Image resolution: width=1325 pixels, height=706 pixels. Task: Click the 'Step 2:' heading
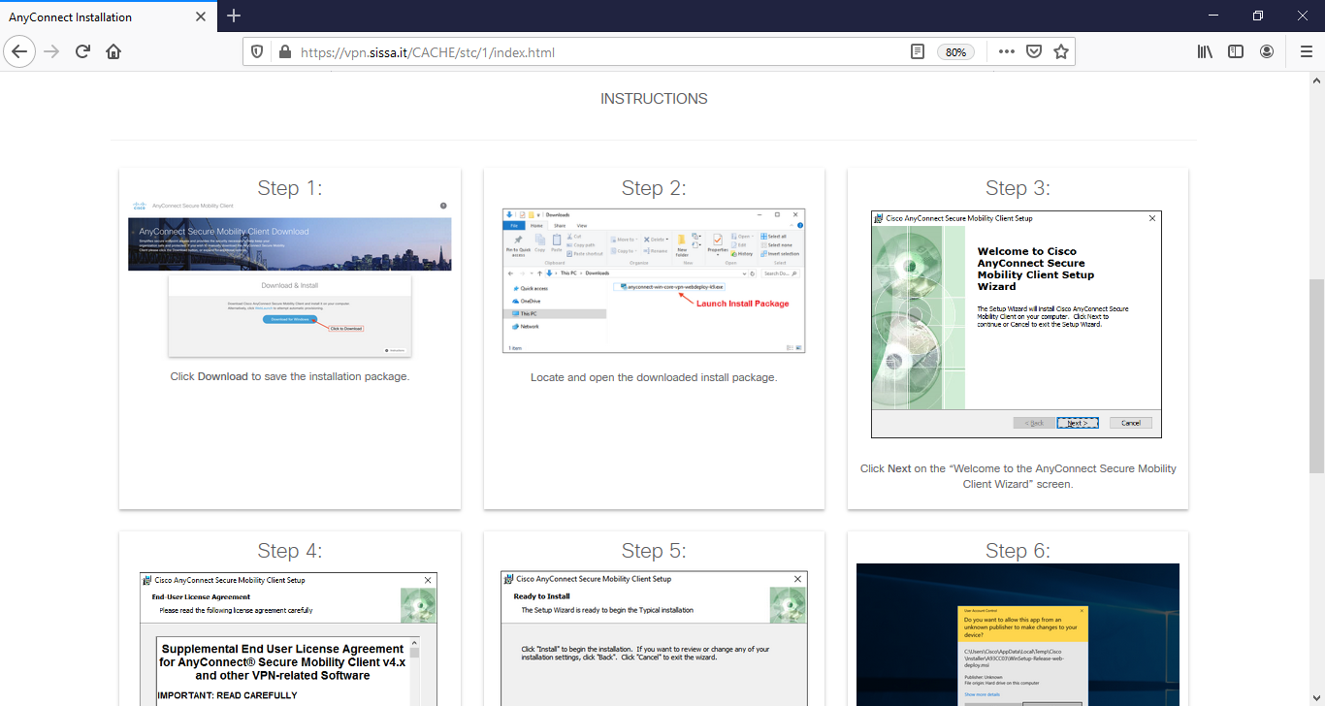click(654, 188)
